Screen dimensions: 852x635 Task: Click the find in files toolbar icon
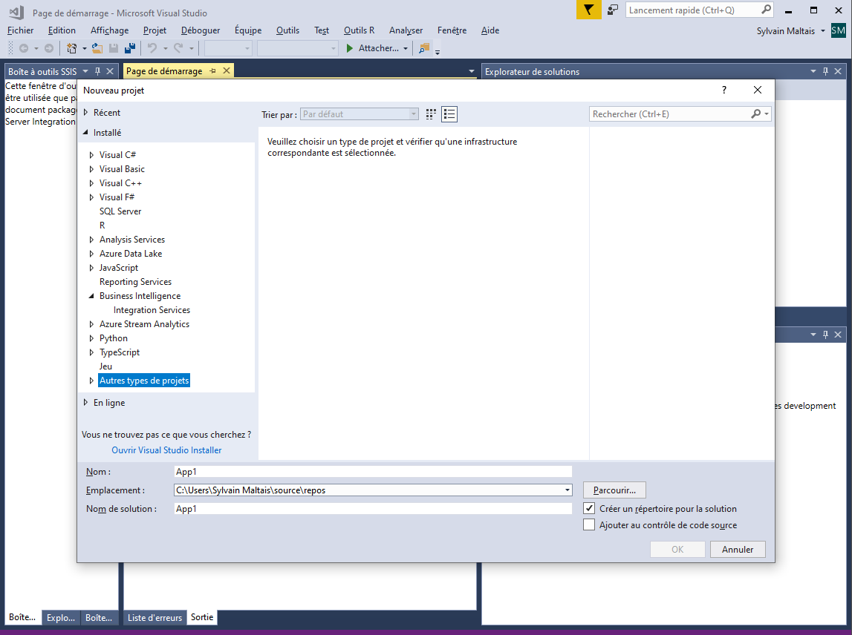pos(423,48)
